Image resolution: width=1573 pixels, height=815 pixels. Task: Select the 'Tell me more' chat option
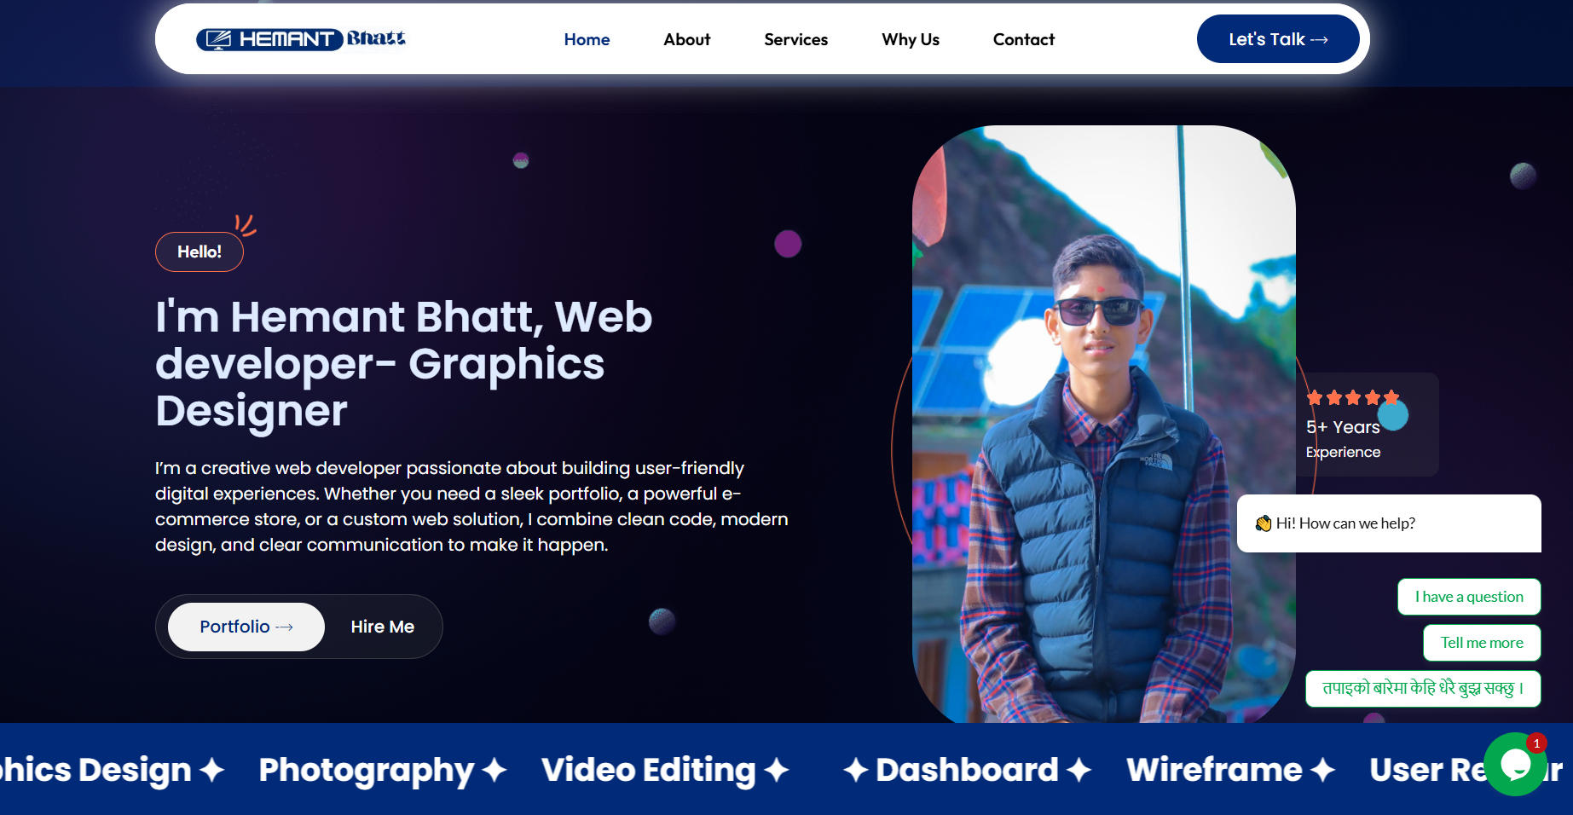(1481, 643)
